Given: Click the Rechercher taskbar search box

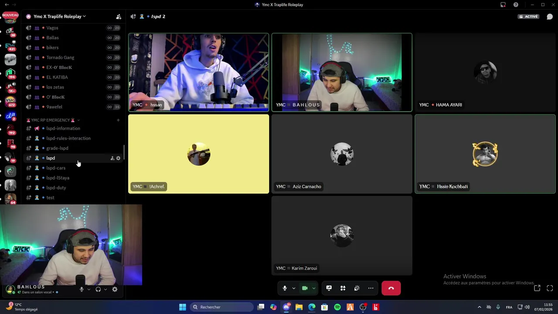Looking at the screenshot, I should 222,307.
